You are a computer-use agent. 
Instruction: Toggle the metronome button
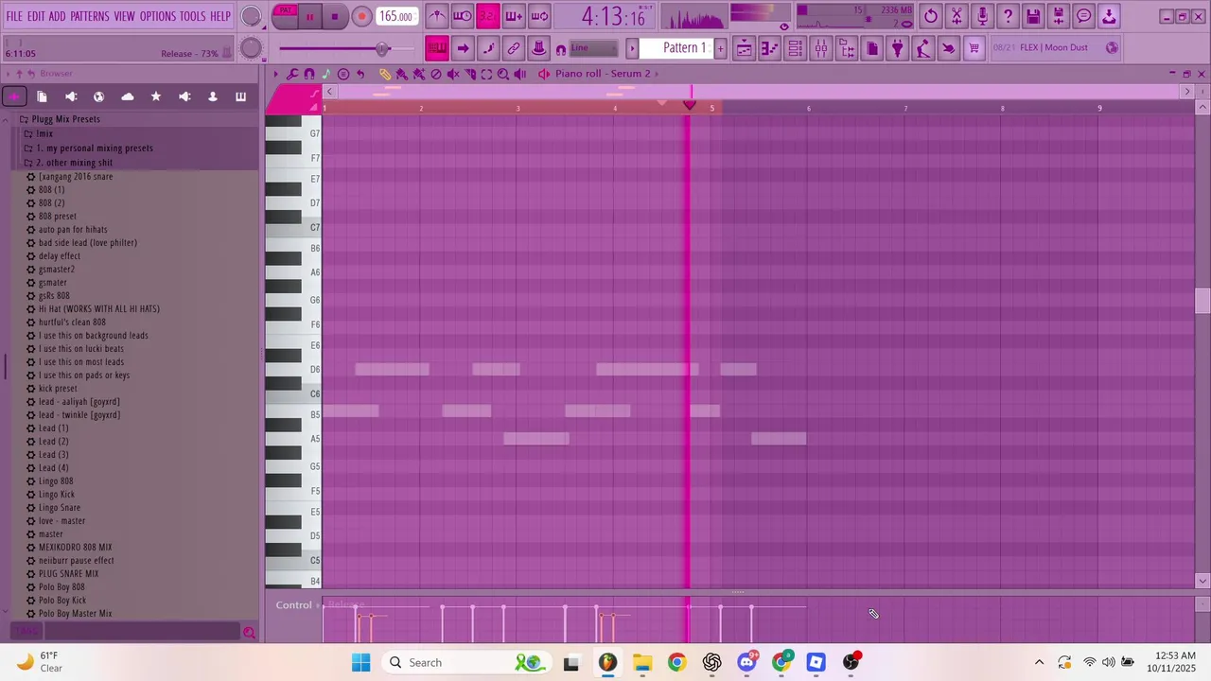(x=436, y=15)
